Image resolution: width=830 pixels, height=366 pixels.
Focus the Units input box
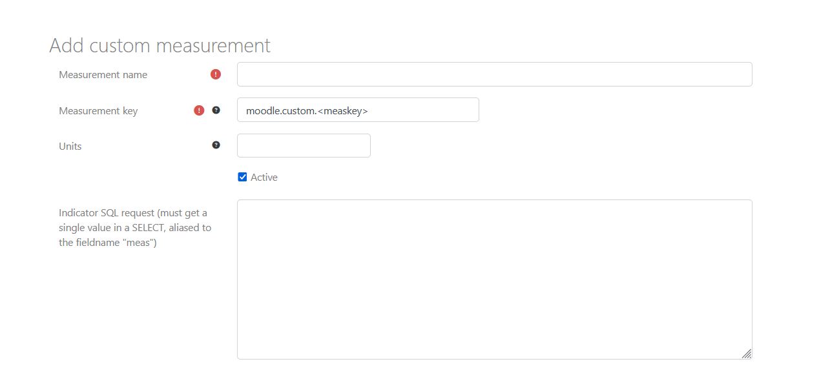click(x=304, y=146)
